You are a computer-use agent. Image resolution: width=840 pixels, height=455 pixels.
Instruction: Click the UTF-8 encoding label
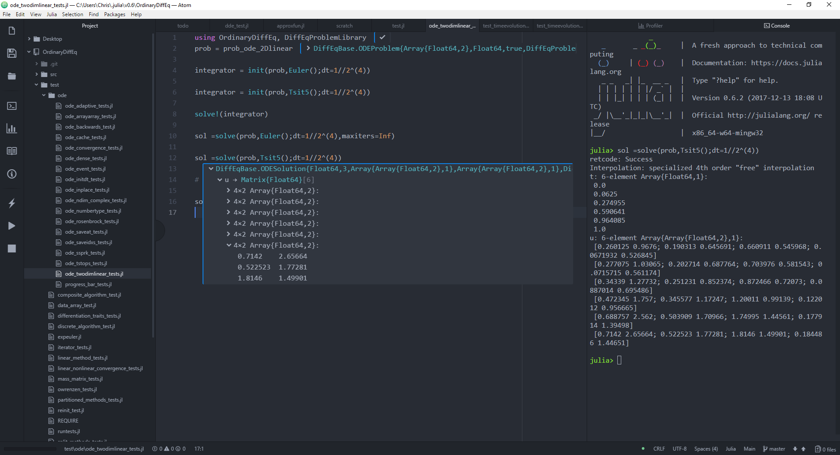coord(679,449)
